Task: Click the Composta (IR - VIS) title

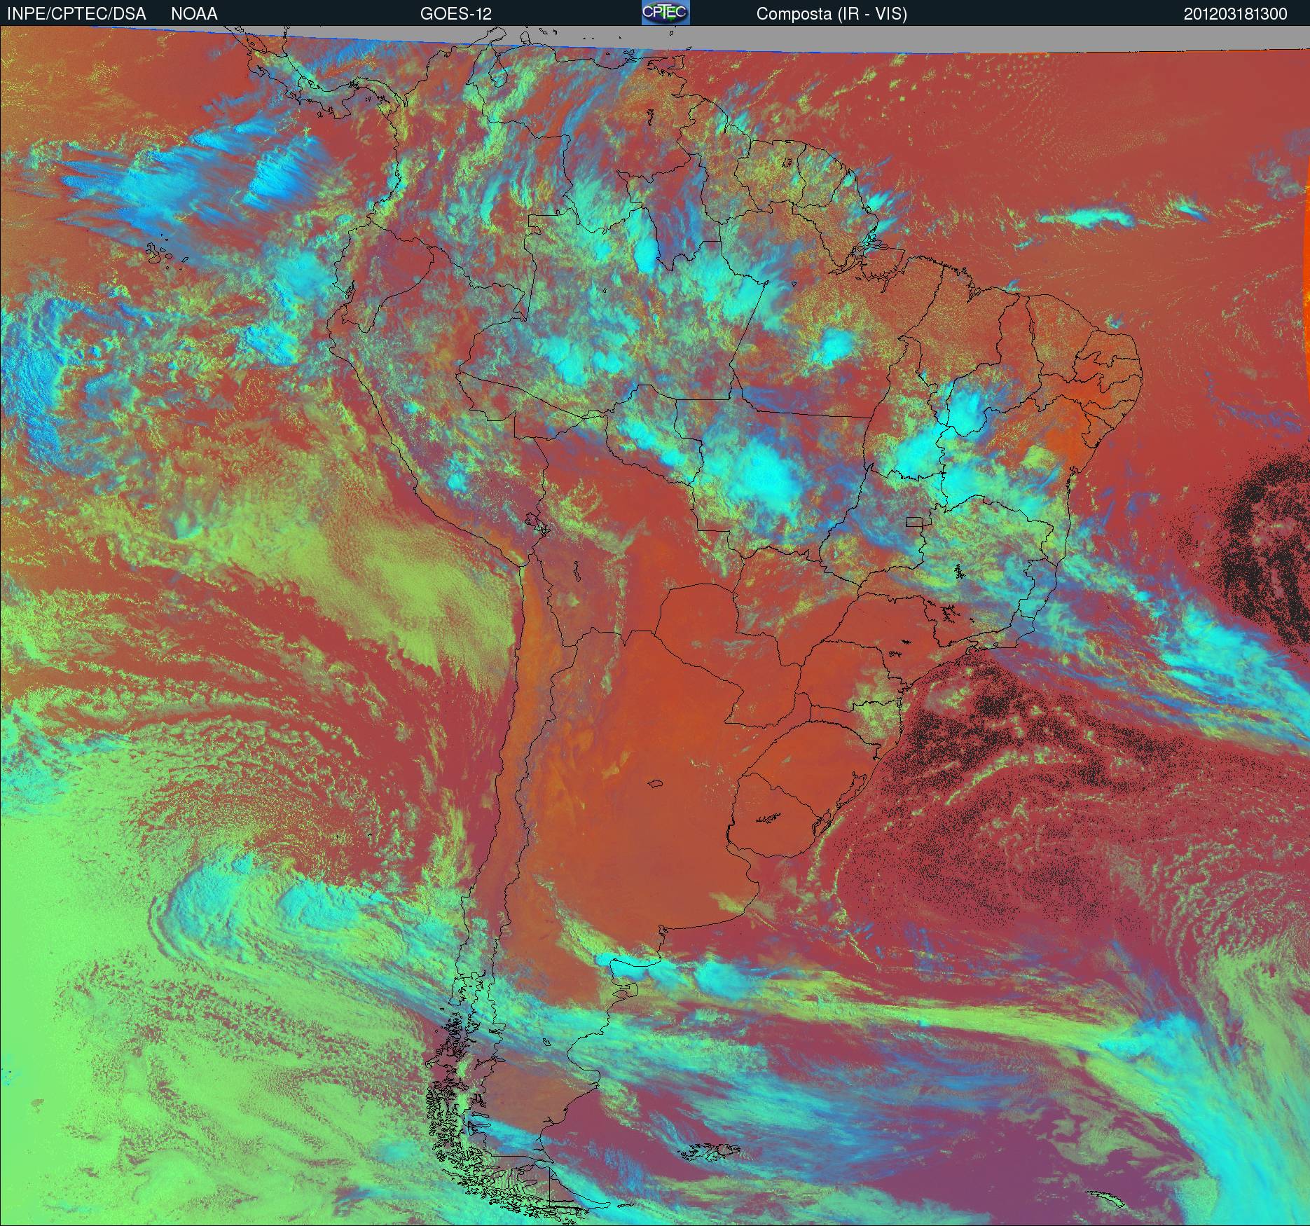Action: pyautogui.click(x=832, y=14)
